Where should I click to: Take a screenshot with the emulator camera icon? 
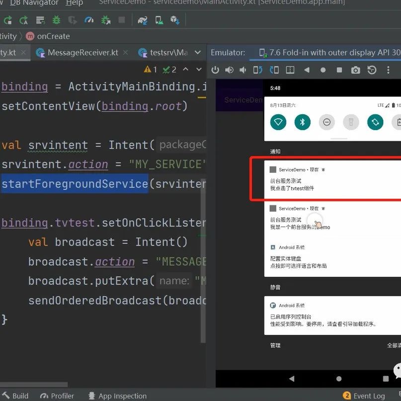pyautogui.click(x=356, y=71)
